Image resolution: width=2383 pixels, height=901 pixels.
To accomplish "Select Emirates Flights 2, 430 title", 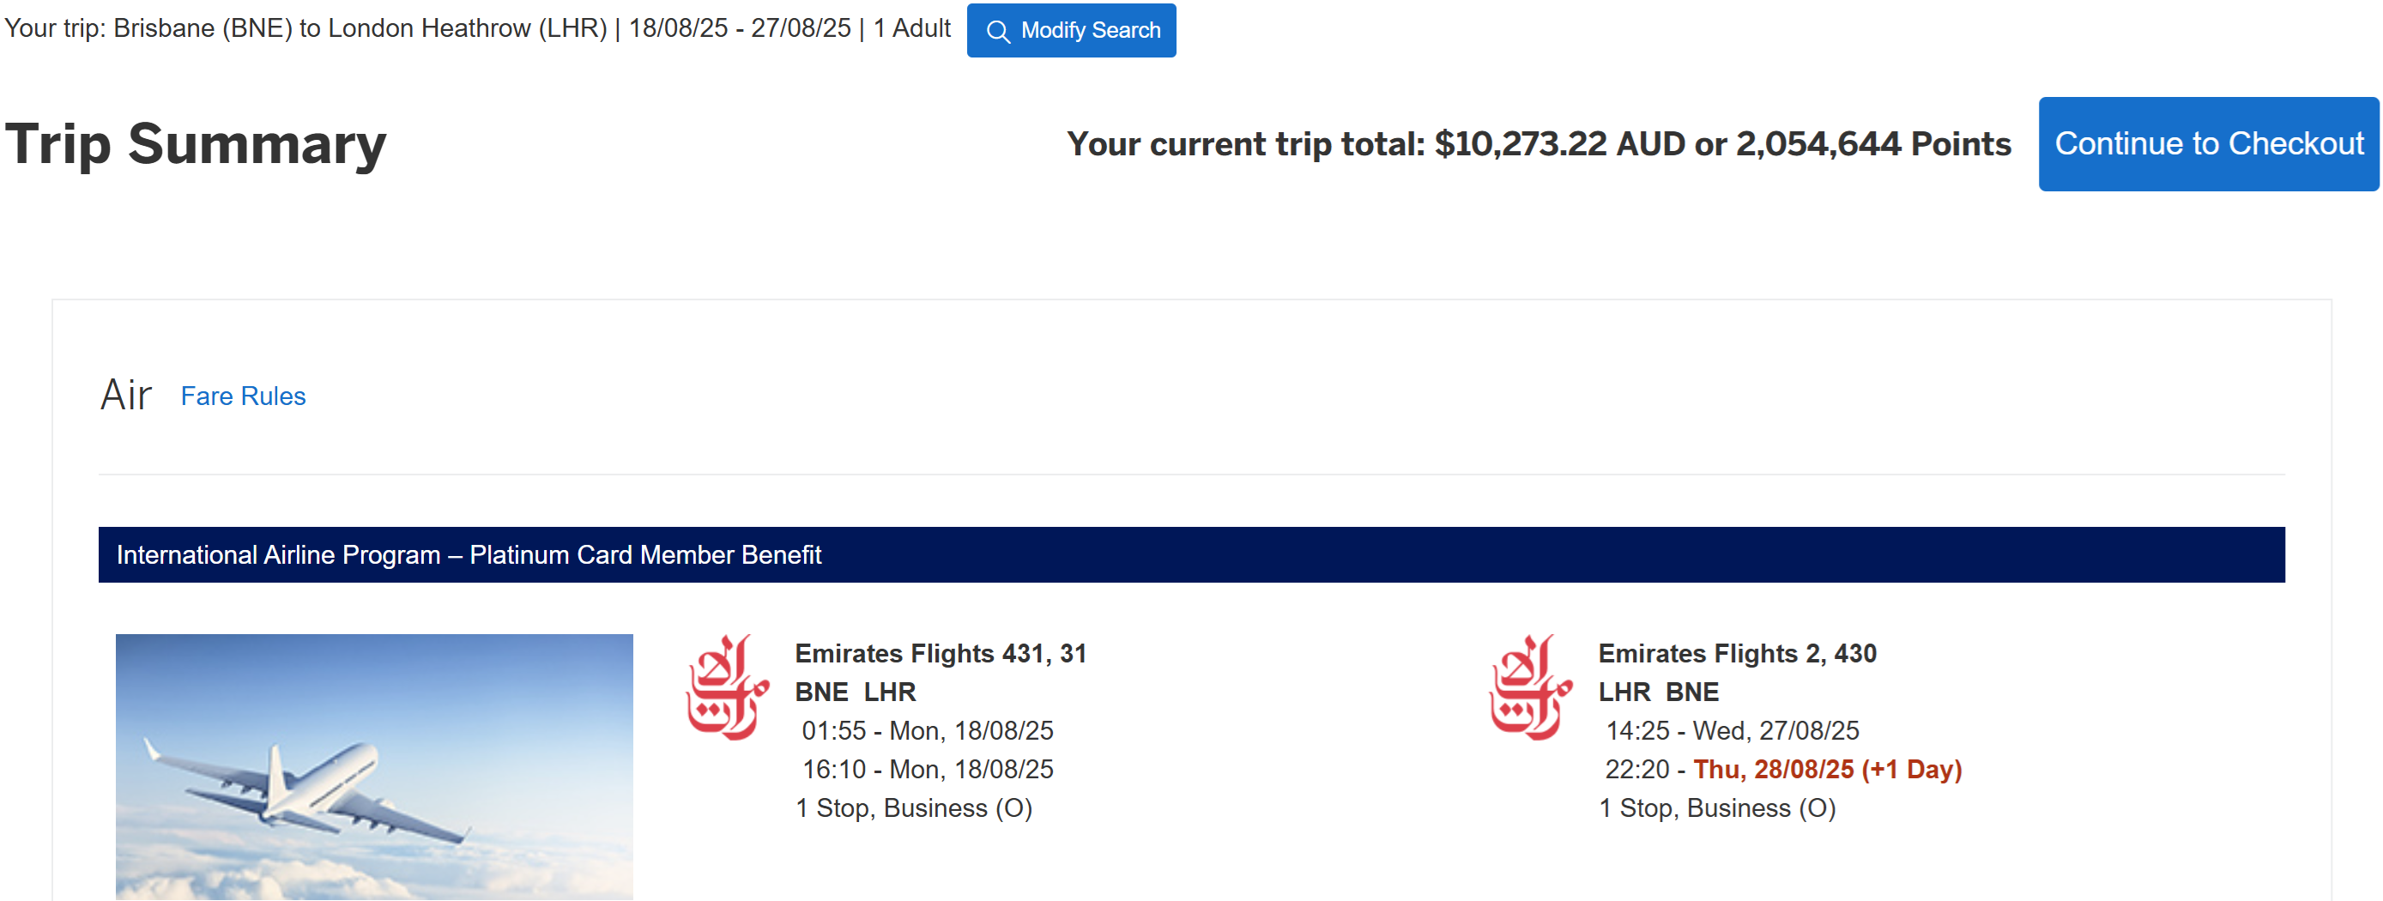I will click(x=1738, y=654).
